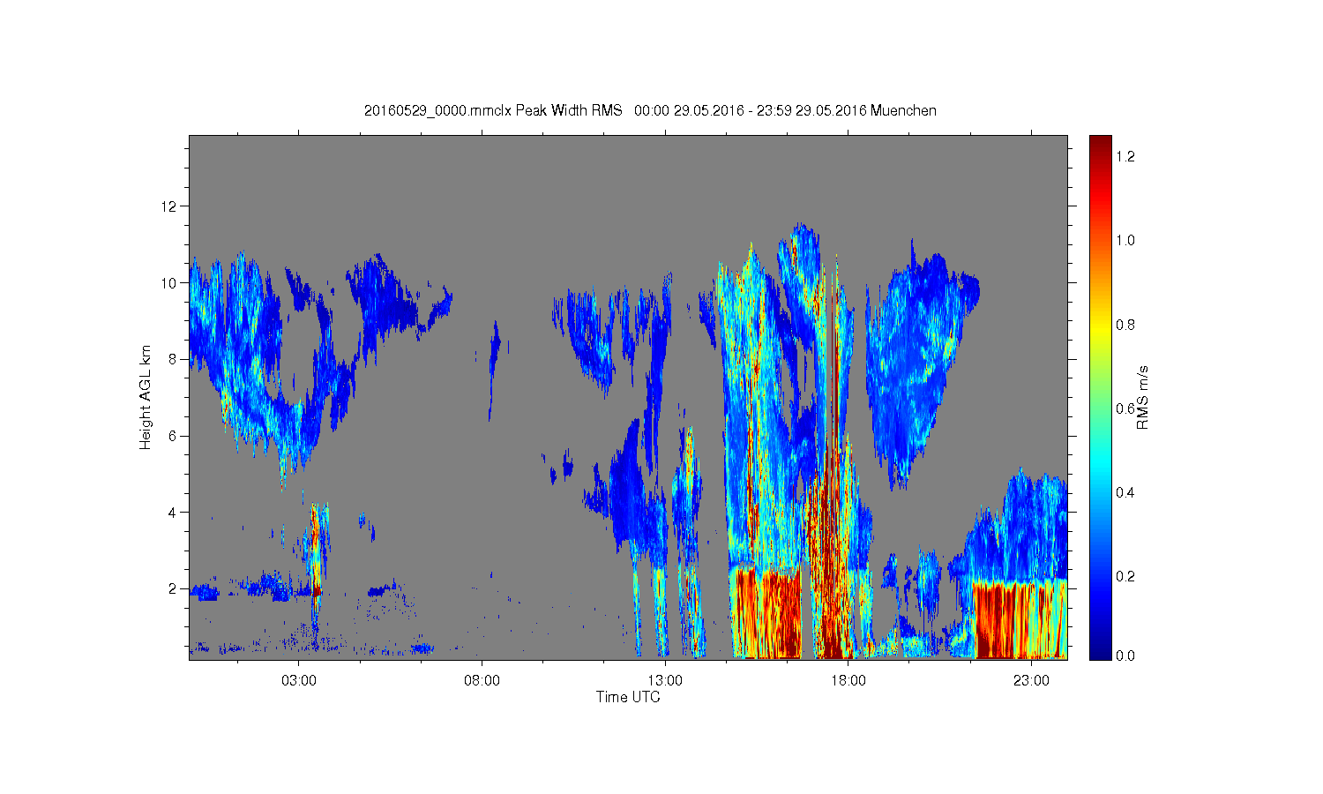Screen dimensions: 1323x794
Task: Click the height tick label 10
Action: 168,283
